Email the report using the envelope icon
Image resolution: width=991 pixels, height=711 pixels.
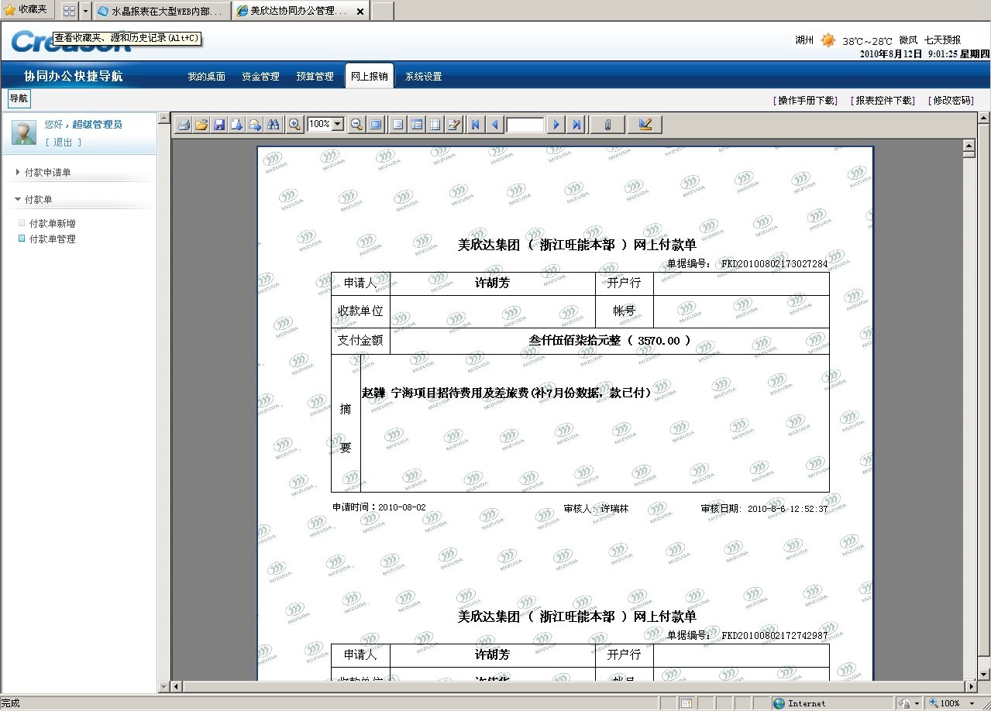[255, 124]
